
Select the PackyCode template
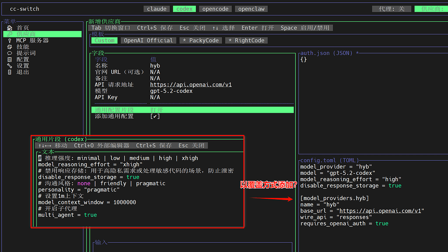tap(201, 41)
